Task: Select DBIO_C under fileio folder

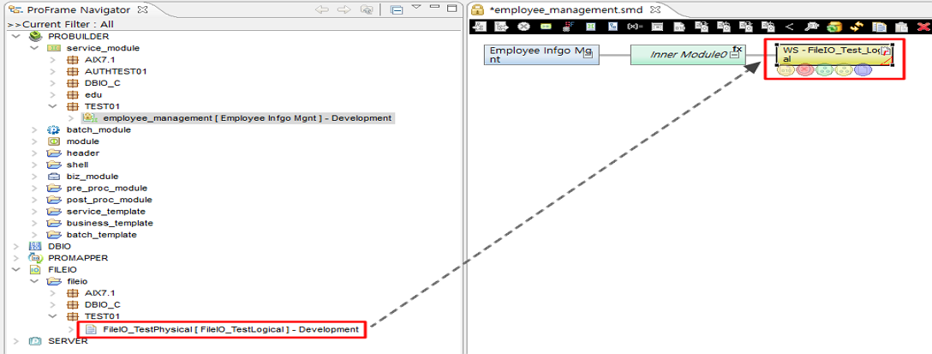Action: pos(102,304)
